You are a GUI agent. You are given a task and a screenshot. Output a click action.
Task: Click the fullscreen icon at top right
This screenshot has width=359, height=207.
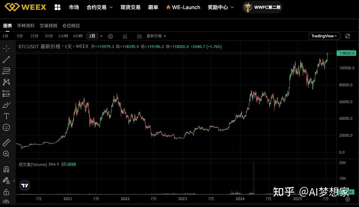pyautogui.click(x=347, y=36)
